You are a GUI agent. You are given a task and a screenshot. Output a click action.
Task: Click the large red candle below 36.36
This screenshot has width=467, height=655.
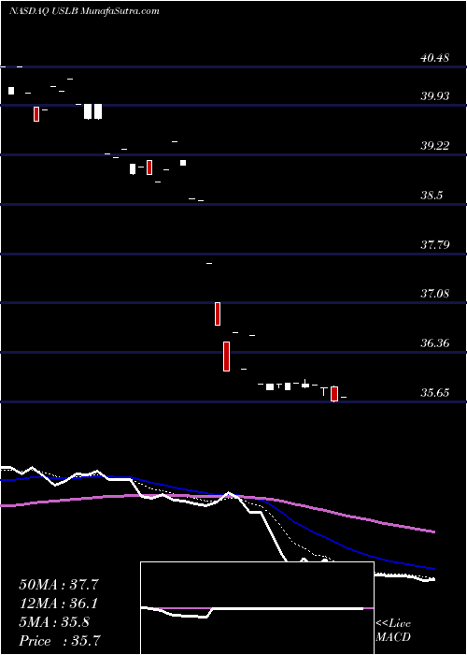point(226,357)
